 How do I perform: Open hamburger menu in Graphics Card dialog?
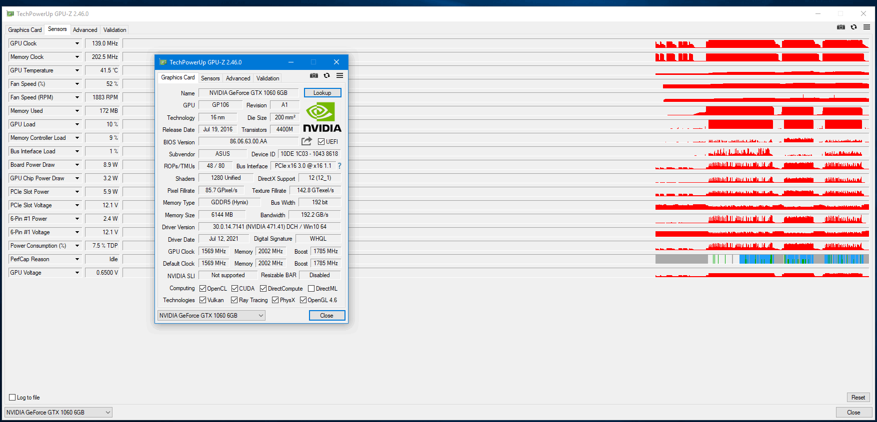pos(340,75)
